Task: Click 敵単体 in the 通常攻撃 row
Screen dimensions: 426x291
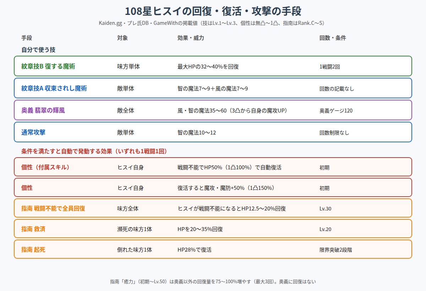Action: (x=126, y=132)
